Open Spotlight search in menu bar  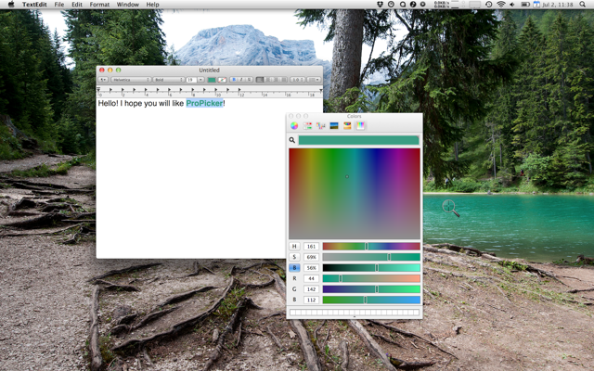tap(582, 5)
